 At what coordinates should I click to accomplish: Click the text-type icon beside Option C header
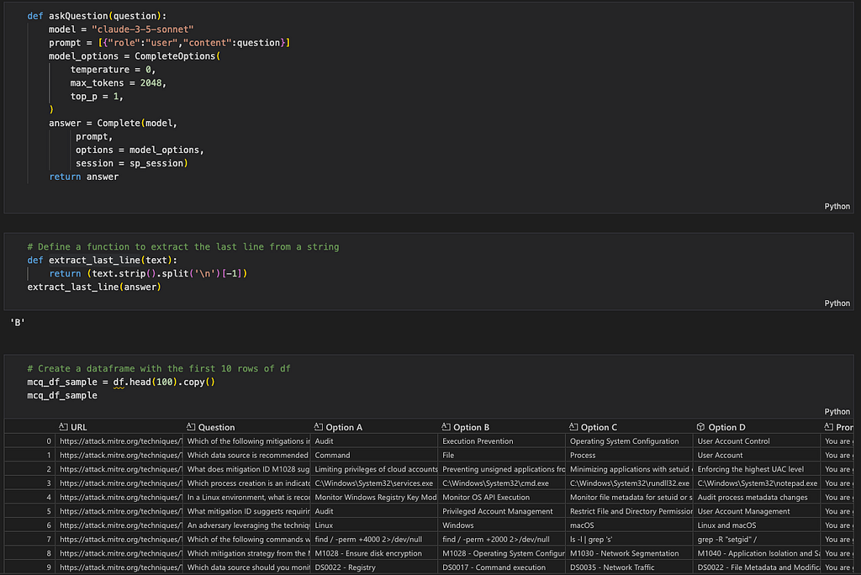coord(573,427)
